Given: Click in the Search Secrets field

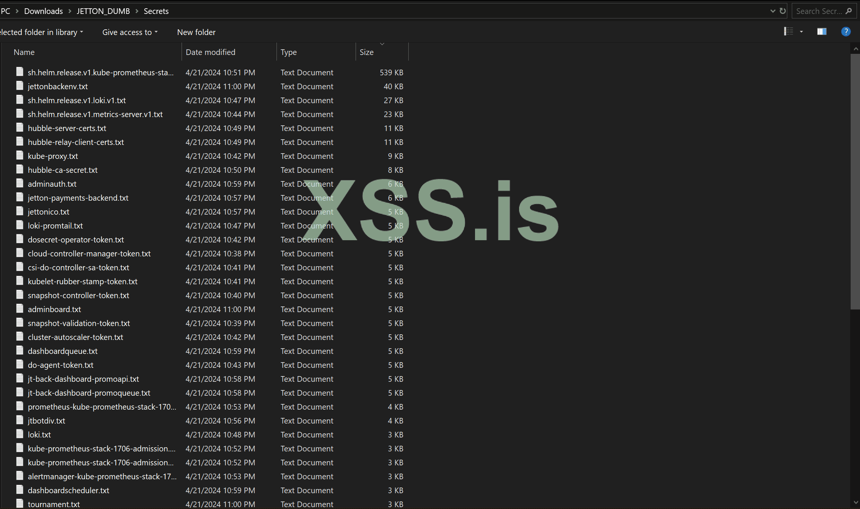Looking at the screenshot, I should coord(818,11).
